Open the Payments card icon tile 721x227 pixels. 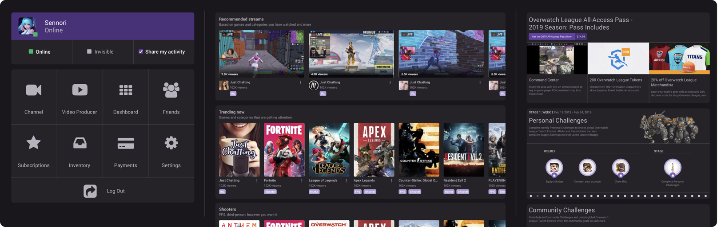(x=125, y=151)
